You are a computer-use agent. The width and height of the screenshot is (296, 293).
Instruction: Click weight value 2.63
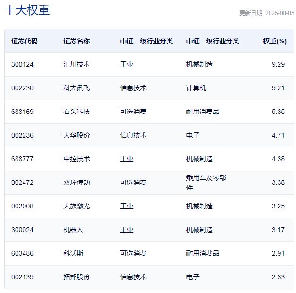click(278, 277)
